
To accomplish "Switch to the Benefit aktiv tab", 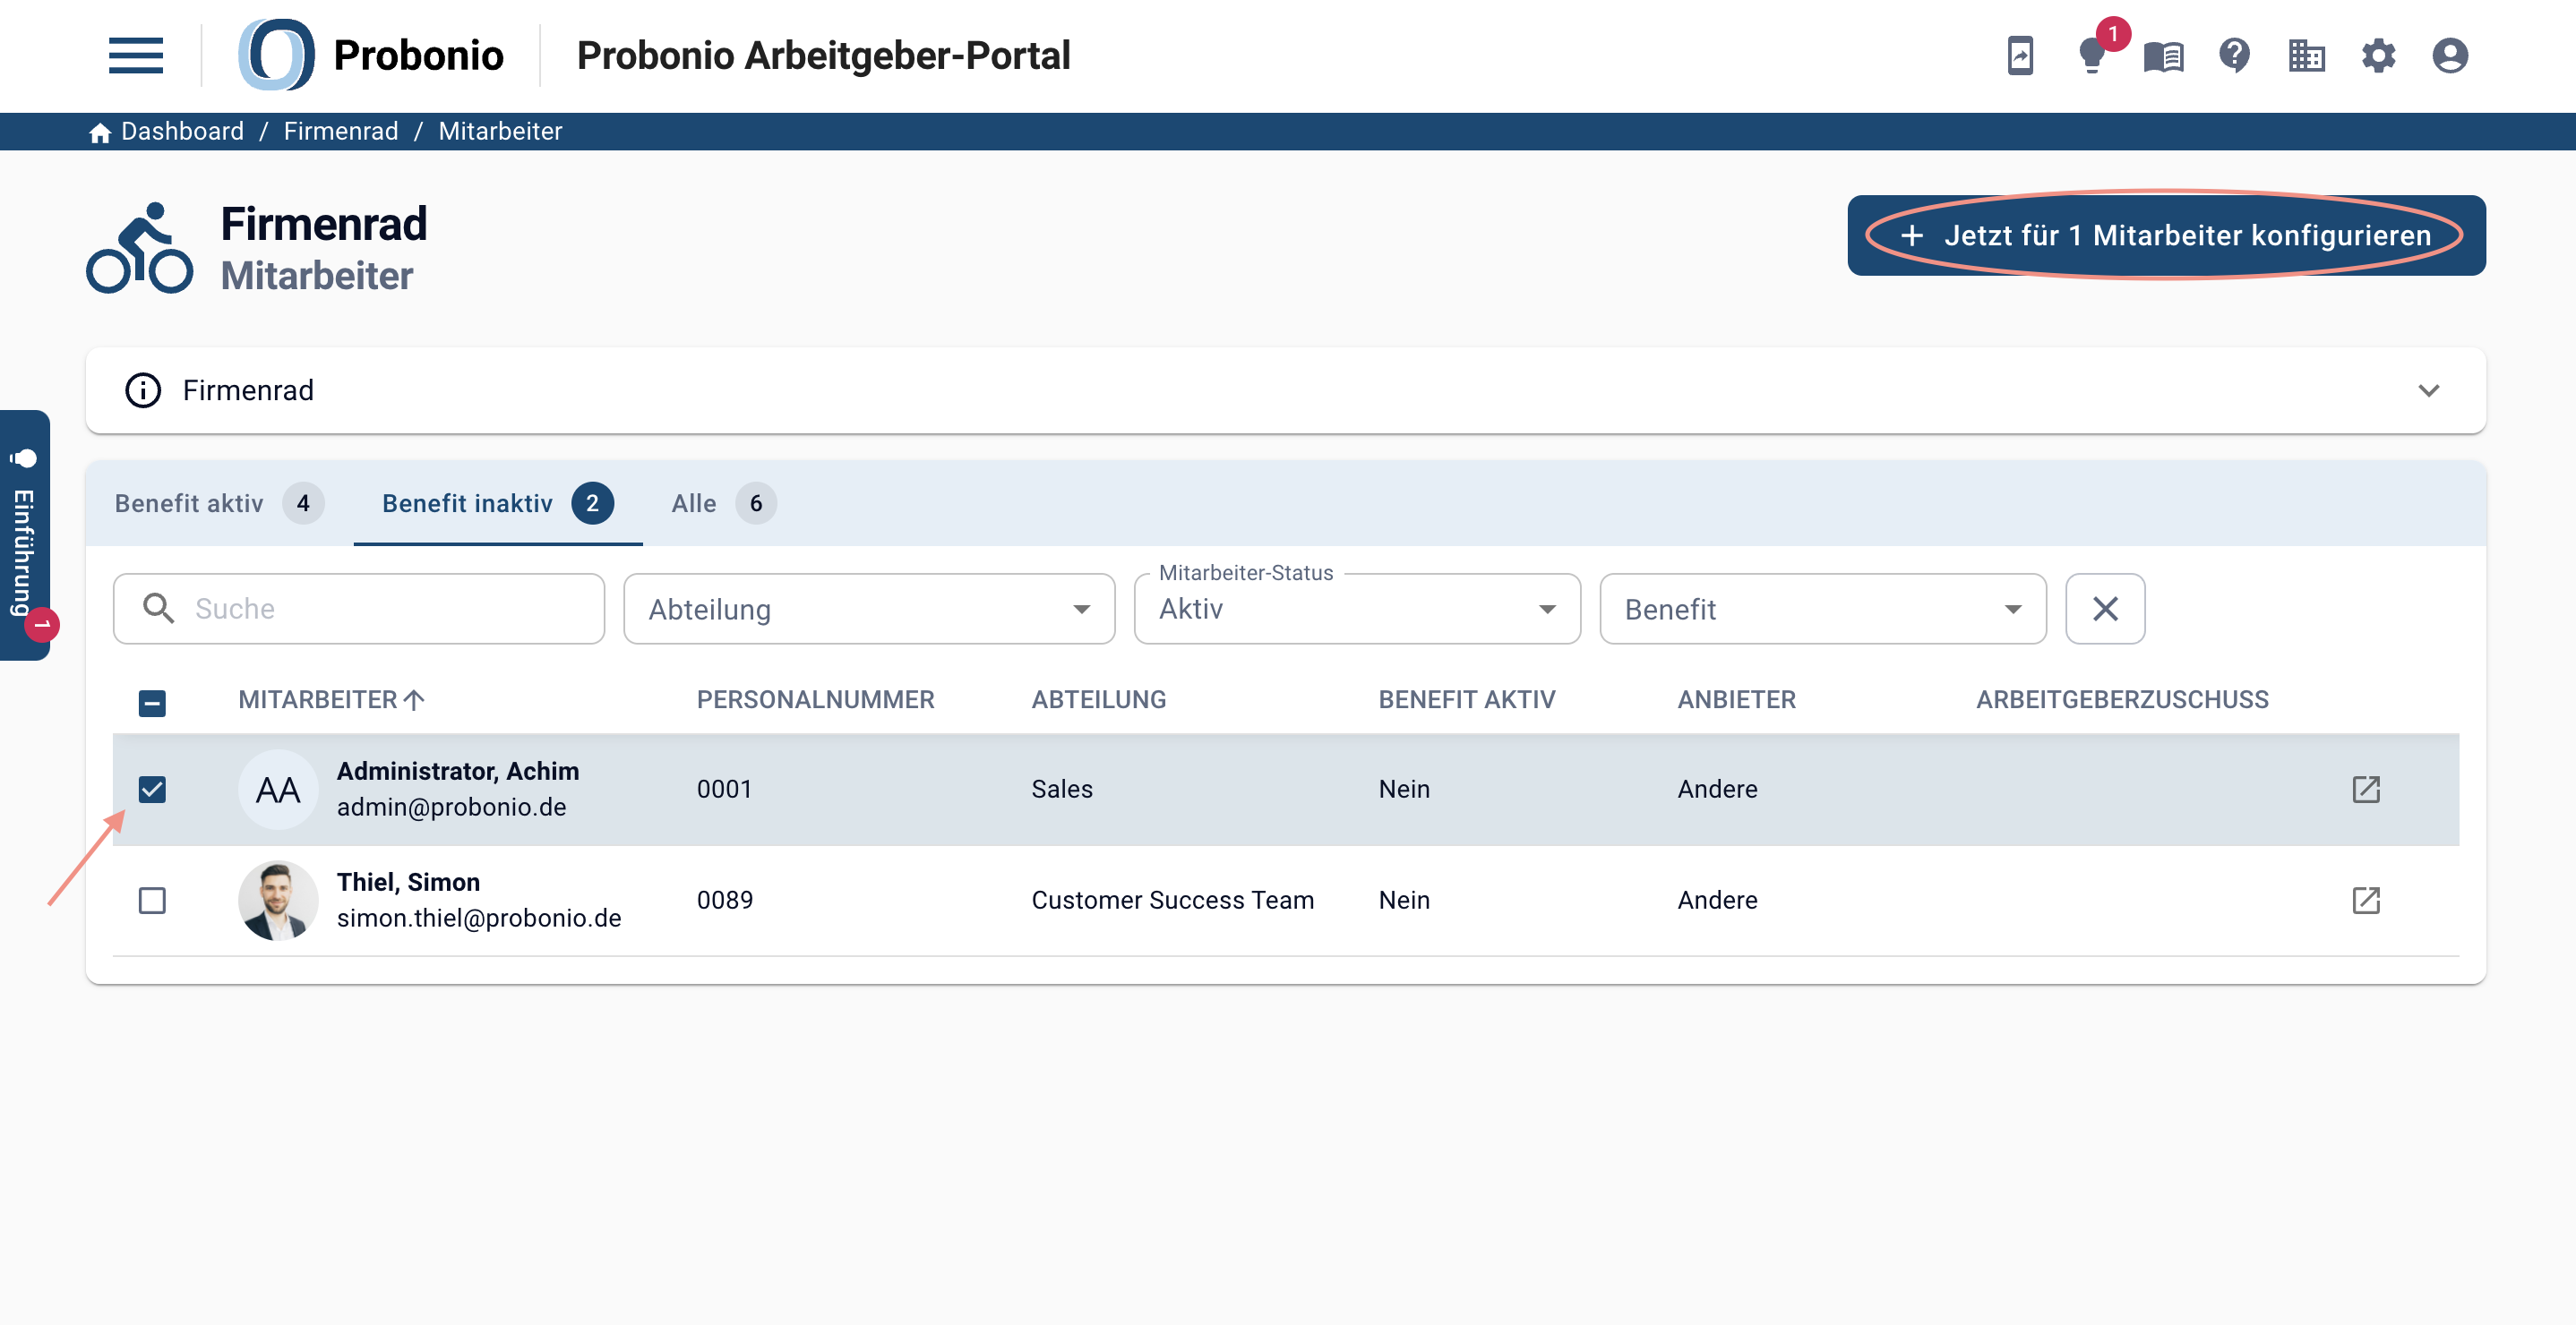I will click(x=219, y=504).
